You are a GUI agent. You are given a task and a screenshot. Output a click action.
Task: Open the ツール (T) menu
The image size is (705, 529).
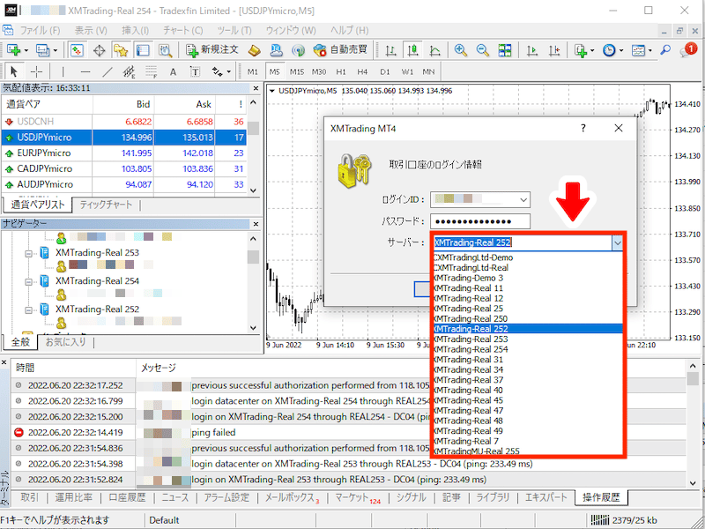(234, 31)
